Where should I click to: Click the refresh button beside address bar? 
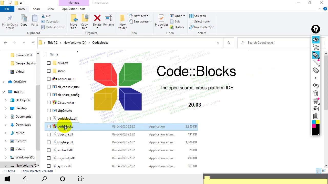tap(229, 43)
